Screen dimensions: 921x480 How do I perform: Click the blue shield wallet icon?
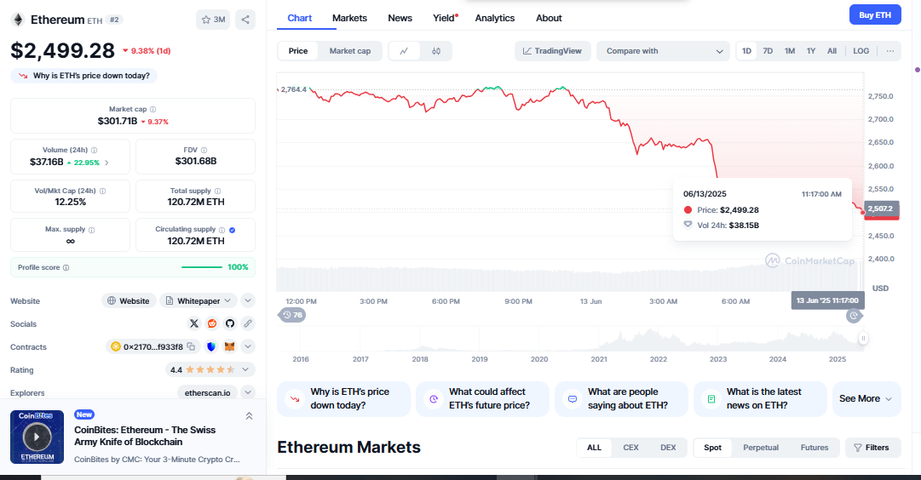pyautogui.click(x=211, y=346)
